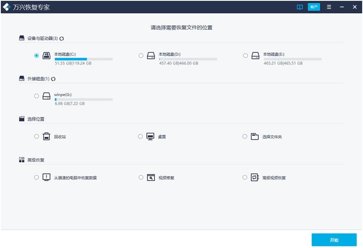Click the winpe(G:) external drive icon
Screen dimensions: 363x248
(46, 96)
